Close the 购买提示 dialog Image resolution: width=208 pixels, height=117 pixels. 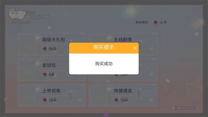click(x=135, y=48)
